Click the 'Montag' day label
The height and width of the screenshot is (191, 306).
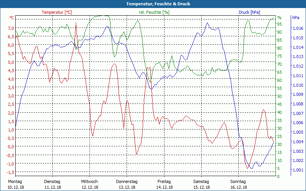point(15,181)
